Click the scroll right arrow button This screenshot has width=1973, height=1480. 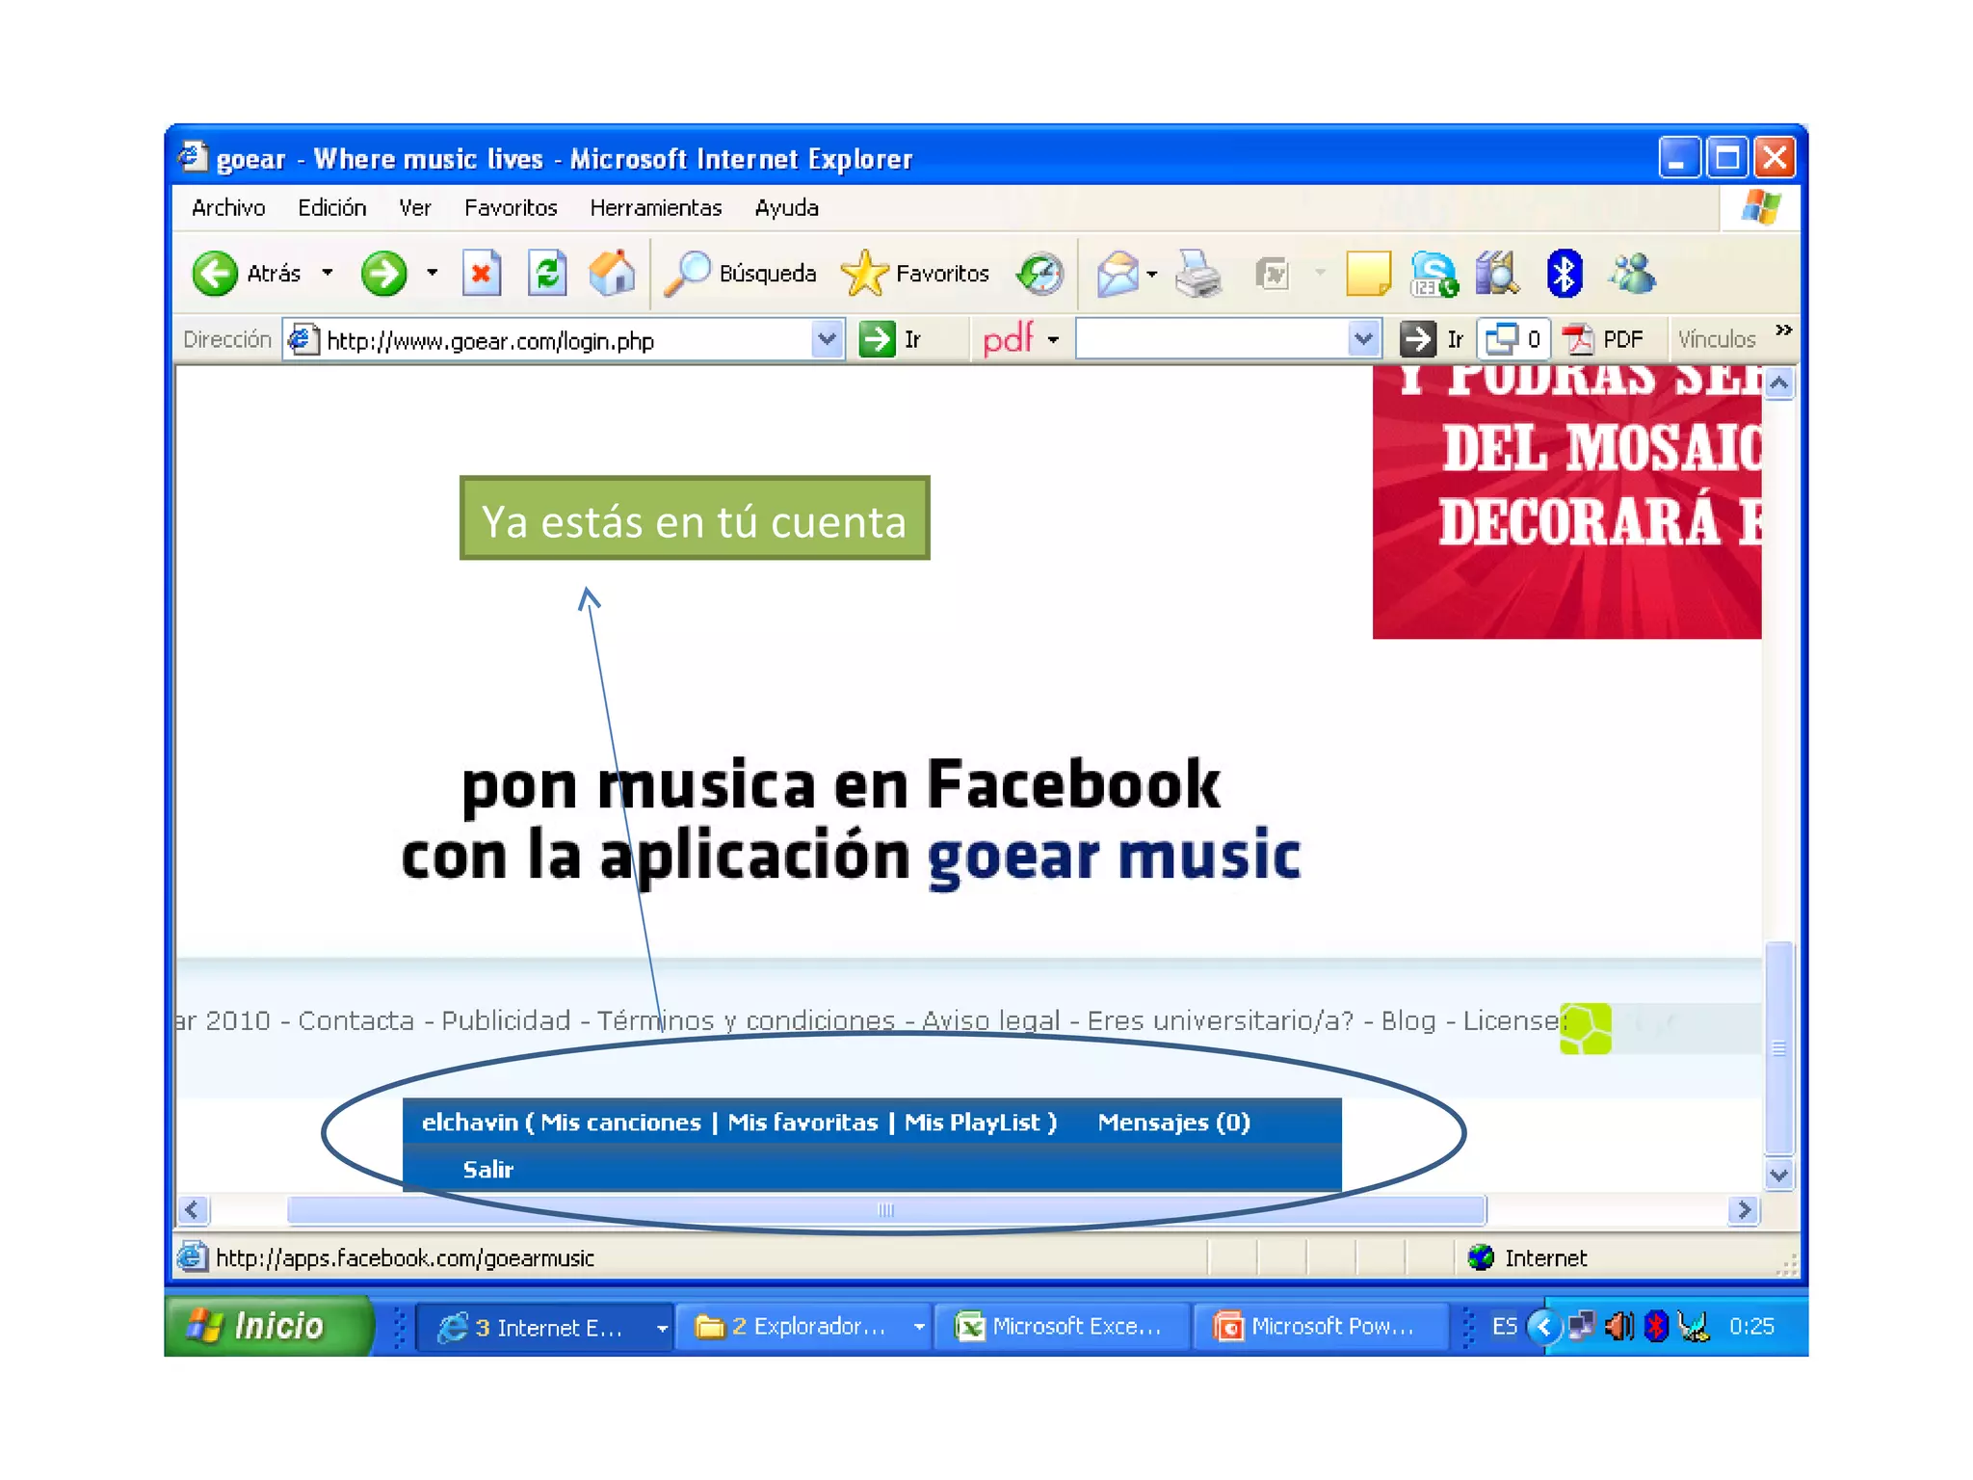[x=1744, y=1210]
